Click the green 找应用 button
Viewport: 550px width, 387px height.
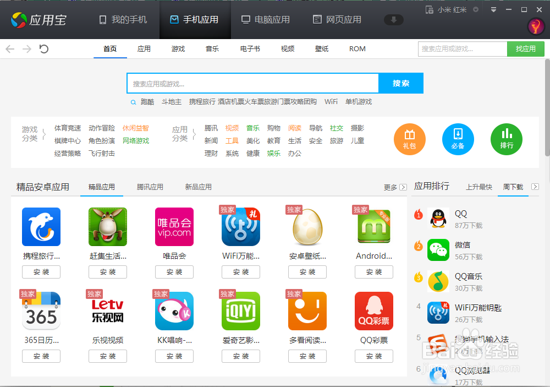(x=526, y=49)
